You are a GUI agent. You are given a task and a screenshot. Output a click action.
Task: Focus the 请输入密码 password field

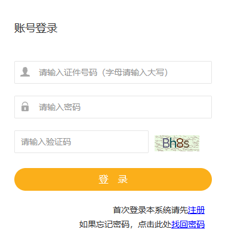coord(113,107)
